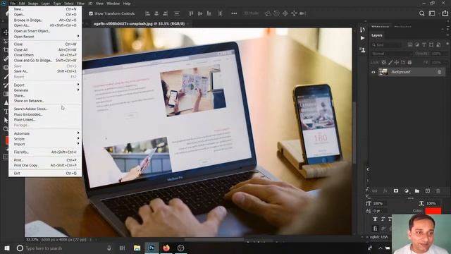Filter layers by smart object icon

click(438, 44)
